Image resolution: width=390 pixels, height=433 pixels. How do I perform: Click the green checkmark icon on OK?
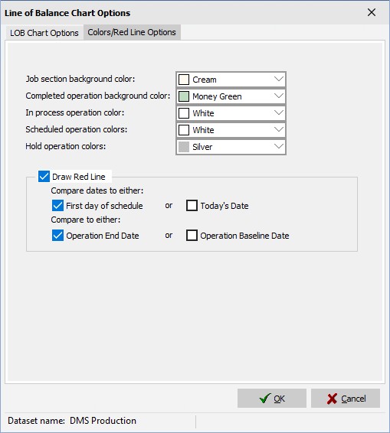point(264,399)
